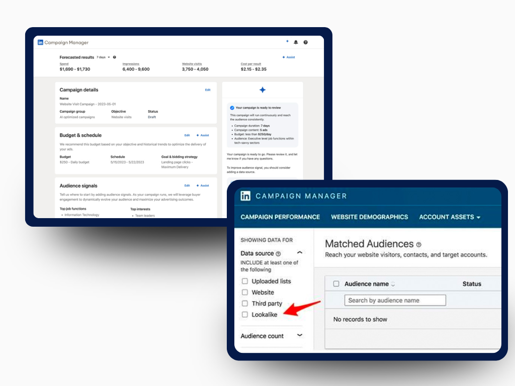Screen dimensions: 515x386
Task: Click the large blue sparkle above the review panel
Action: (263, 90)
